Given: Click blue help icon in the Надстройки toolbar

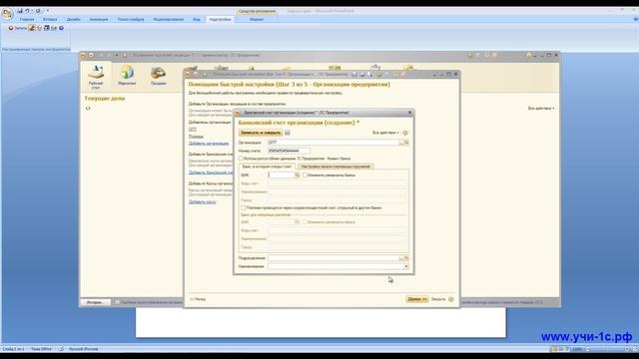Looking at the screenshot, I should point(61,28).
